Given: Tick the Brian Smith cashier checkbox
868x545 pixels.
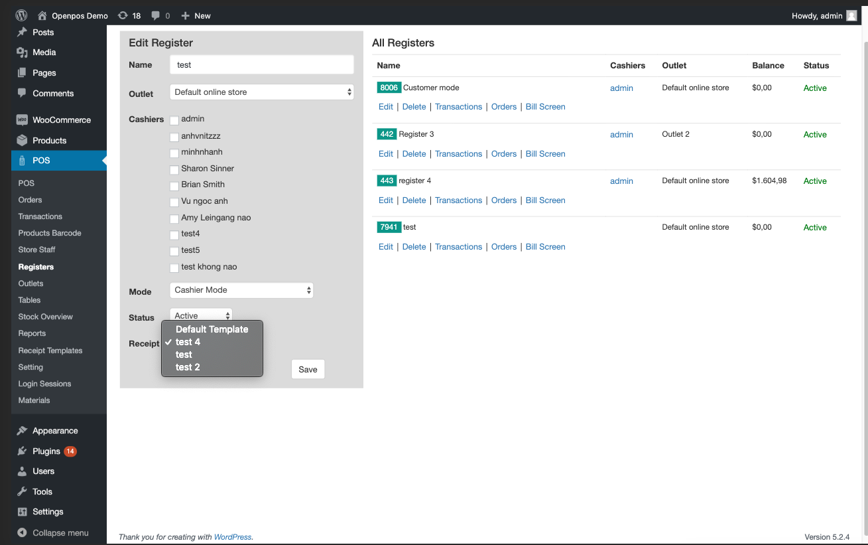Looking at the screenshot, I should coord(174,186).
